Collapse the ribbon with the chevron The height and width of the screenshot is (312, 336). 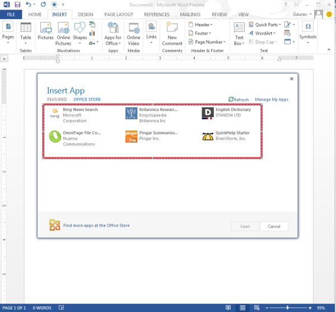pos(329,50)
